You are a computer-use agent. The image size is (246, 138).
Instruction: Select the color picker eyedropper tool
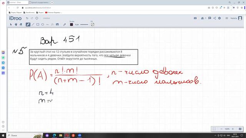pyautogui.click(x=65, y=25)
